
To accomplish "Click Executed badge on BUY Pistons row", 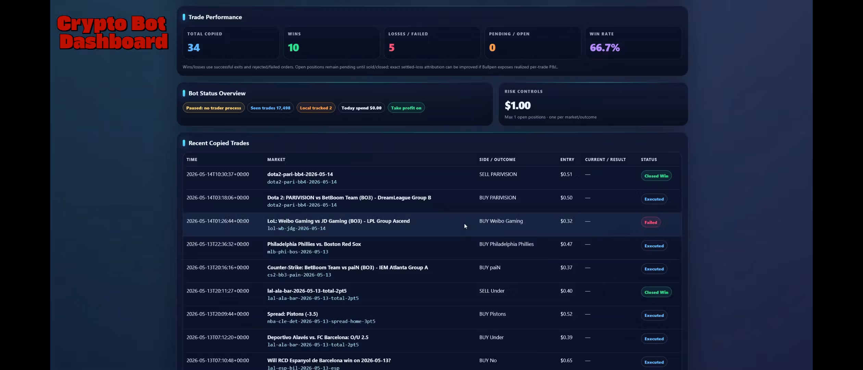I will point(654,316).
